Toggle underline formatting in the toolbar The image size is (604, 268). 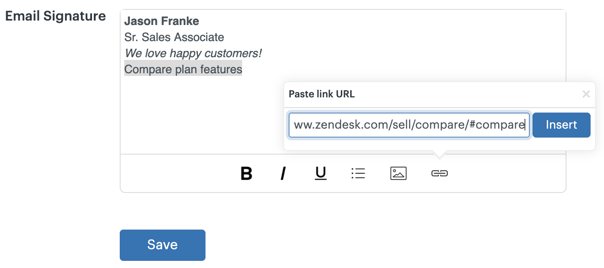pos(320,173)
